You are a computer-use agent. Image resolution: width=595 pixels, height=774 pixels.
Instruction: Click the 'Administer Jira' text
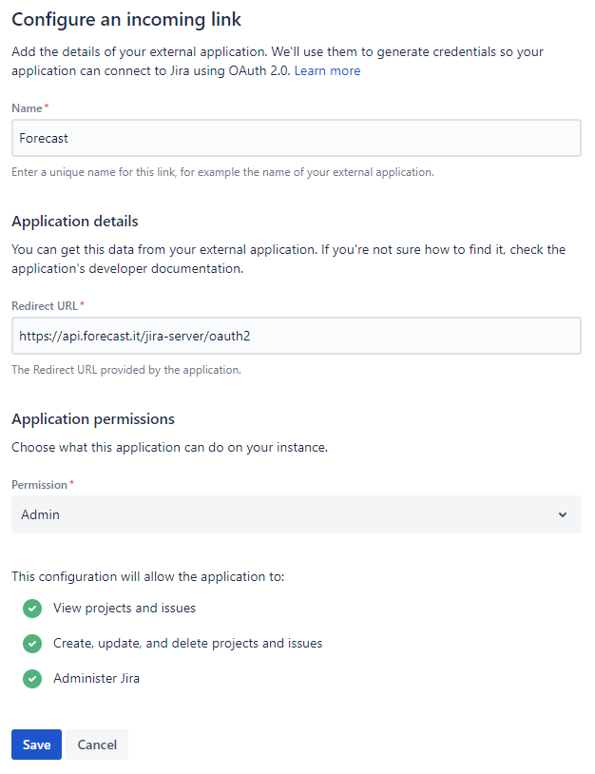96,678
